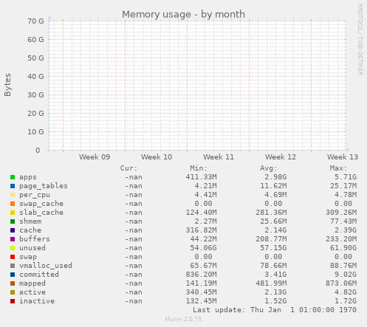Image resolution: width=367 pixels, height=327 pixels.
Task: Click the committed legend swatch
Action: tap(13, 275)
